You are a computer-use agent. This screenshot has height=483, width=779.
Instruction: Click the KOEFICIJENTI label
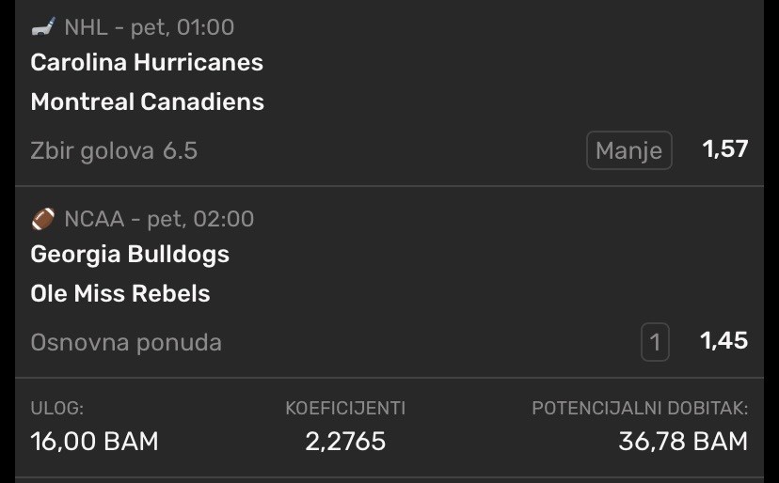click(x=345, y=409)
